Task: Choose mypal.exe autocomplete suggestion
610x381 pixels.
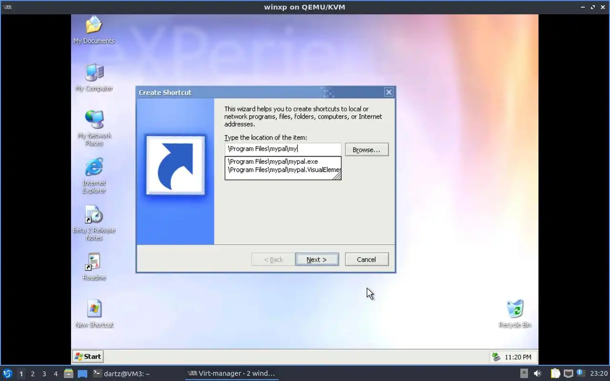Action: [284, 161]
